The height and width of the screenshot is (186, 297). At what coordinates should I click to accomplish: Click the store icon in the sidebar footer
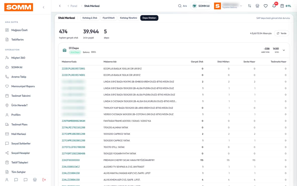(x=35, y=180)
